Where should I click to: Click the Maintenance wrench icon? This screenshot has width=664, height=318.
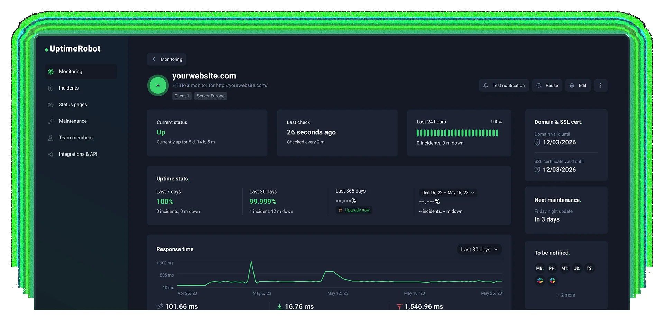50,121
